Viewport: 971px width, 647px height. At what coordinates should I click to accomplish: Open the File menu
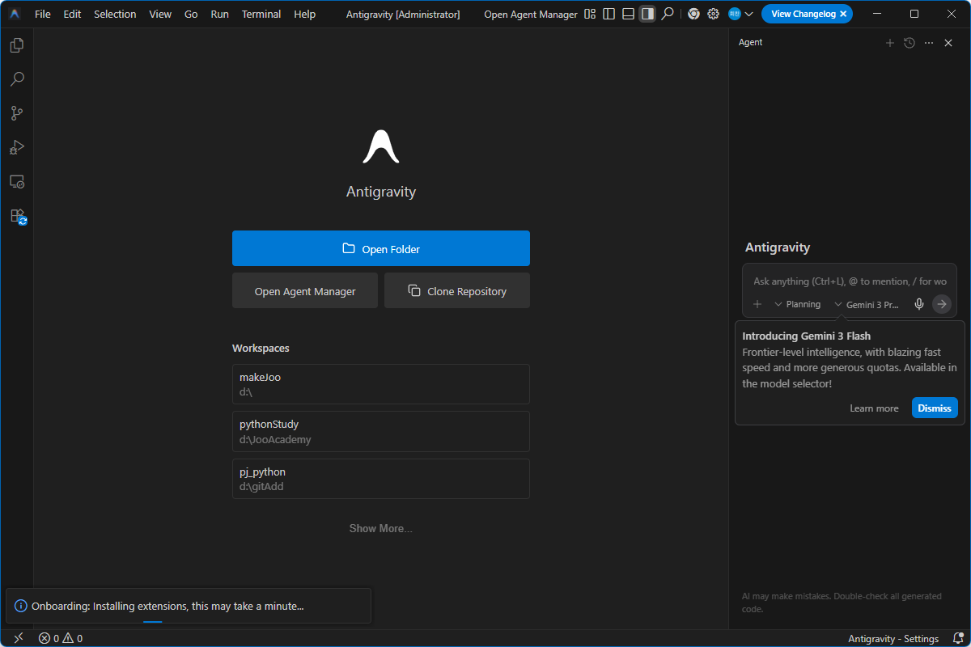pyautogui.click(x=43, y=14)
